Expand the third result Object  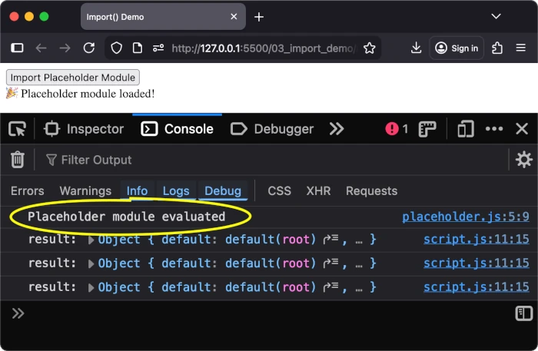(91, 287)
